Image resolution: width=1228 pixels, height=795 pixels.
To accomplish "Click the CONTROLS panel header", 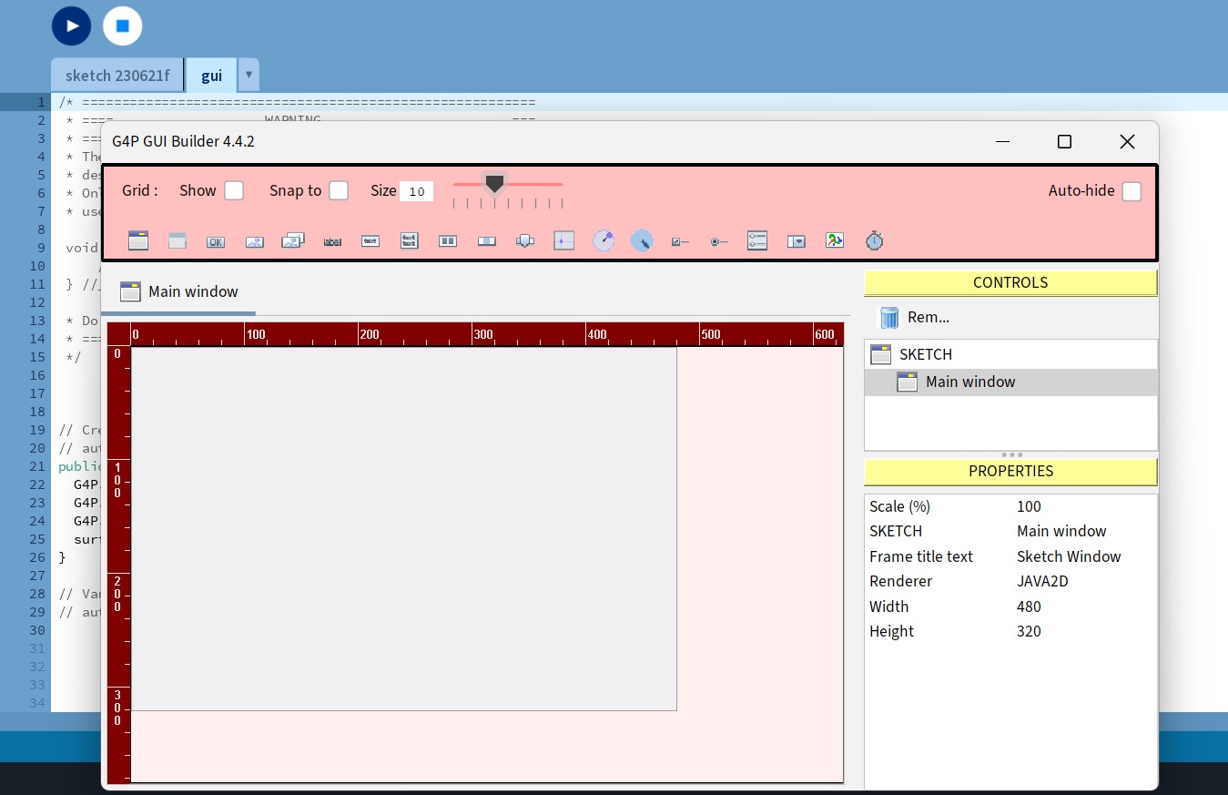I will 1010,282.
